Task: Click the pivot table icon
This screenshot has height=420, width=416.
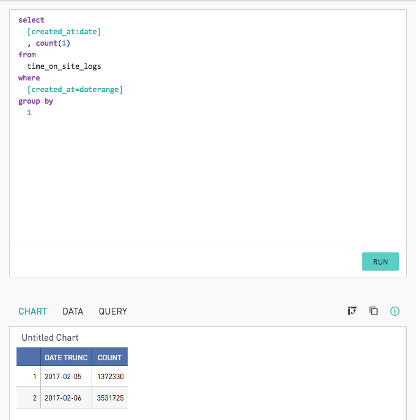Action: click(352, 311)
